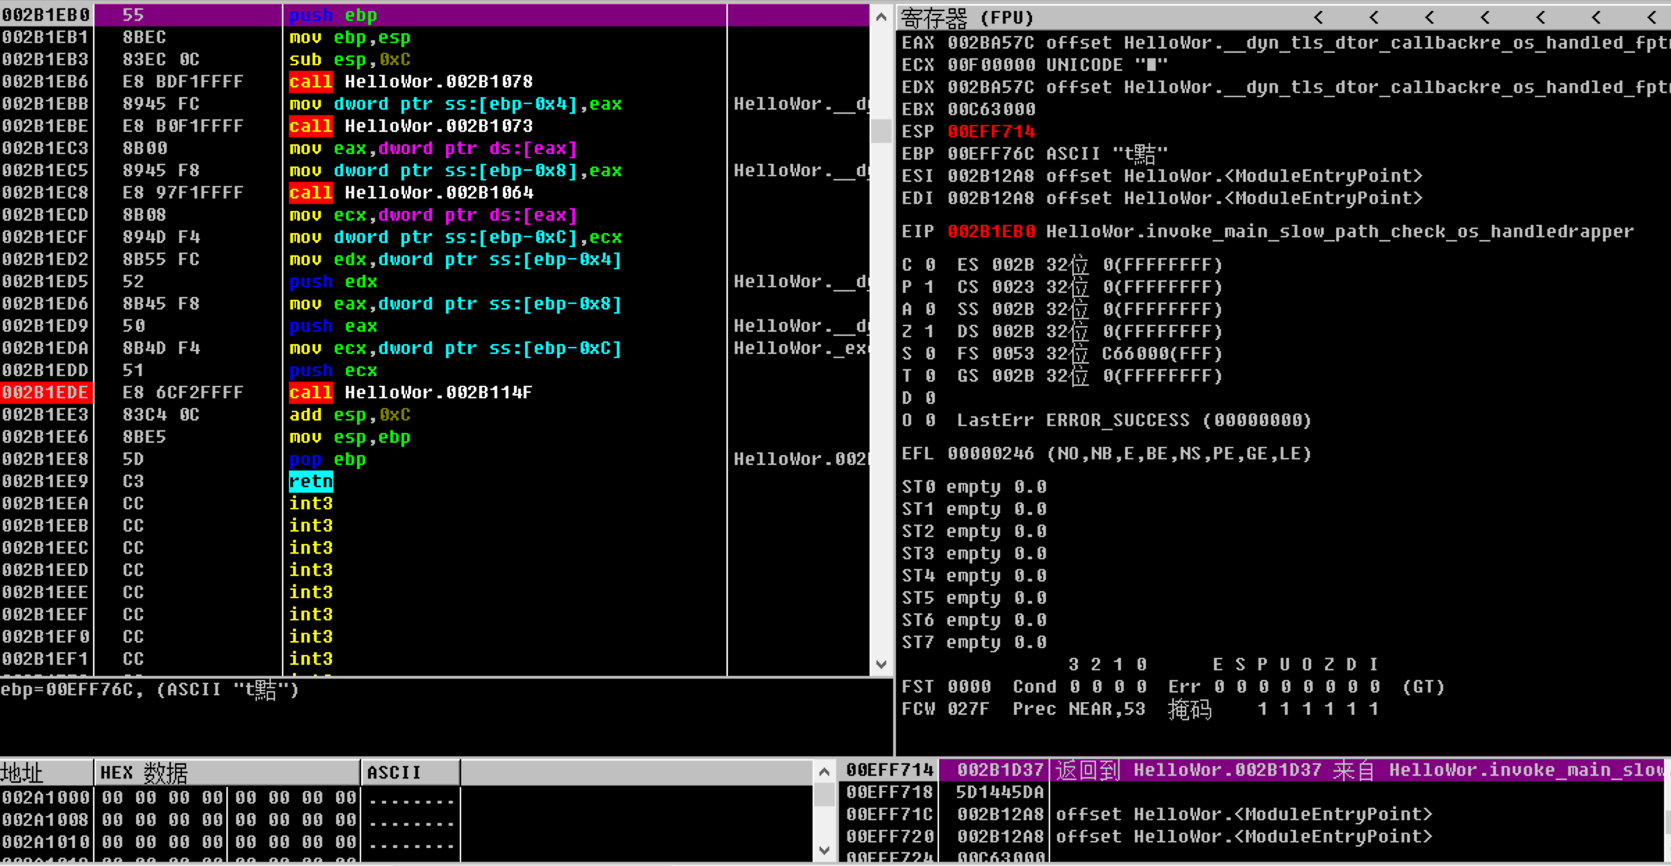Select the EDI register row
Screen dimensions: 1671x866
pos(1163,198)
